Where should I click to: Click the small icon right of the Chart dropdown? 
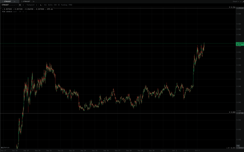(x=241, y=1)
